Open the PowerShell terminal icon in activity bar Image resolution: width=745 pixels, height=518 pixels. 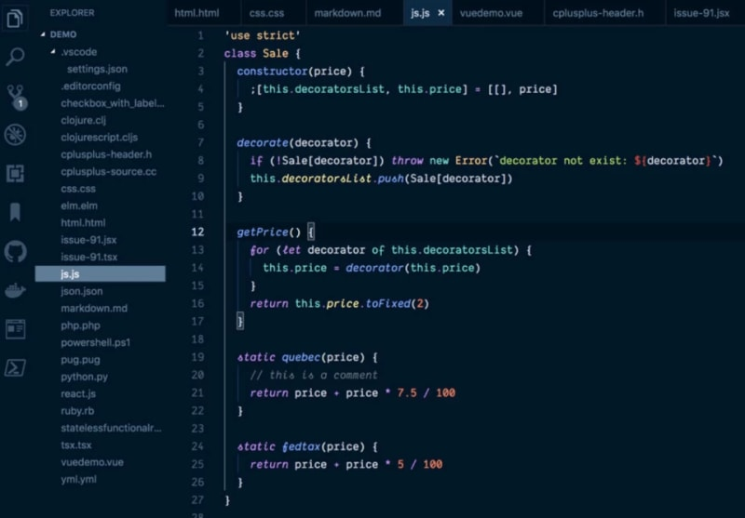[15, 367]
